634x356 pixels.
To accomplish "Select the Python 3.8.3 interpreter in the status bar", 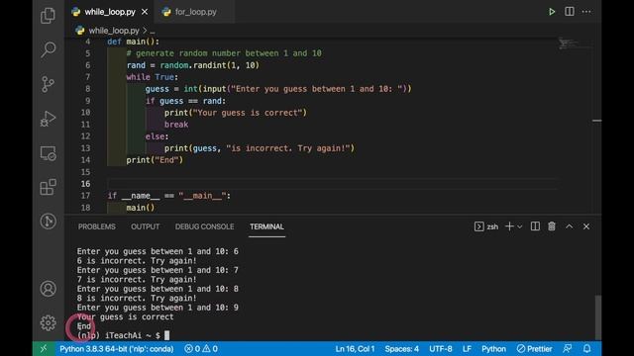I will coord(117,349).
